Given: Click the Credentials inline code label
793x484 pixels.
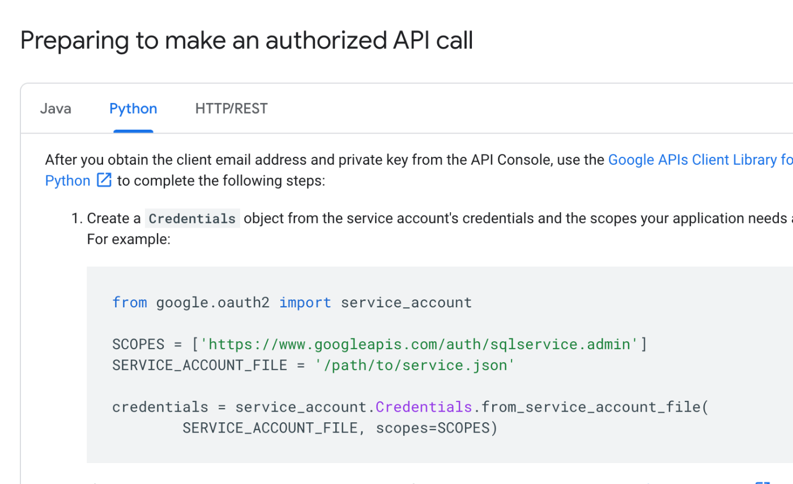Looking at the screenshot, I should click(x=193, y=219).
